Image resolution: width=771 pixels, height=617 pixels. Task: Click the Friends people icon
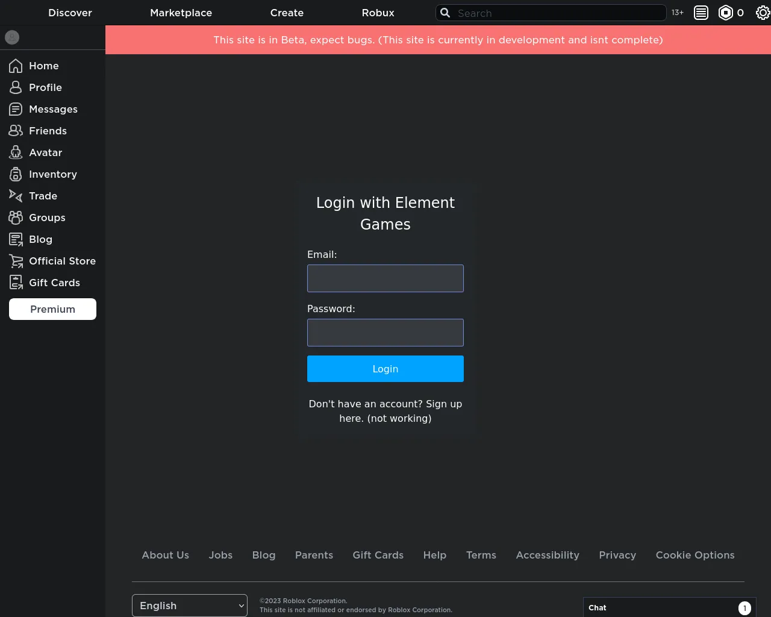click(16, 131)
